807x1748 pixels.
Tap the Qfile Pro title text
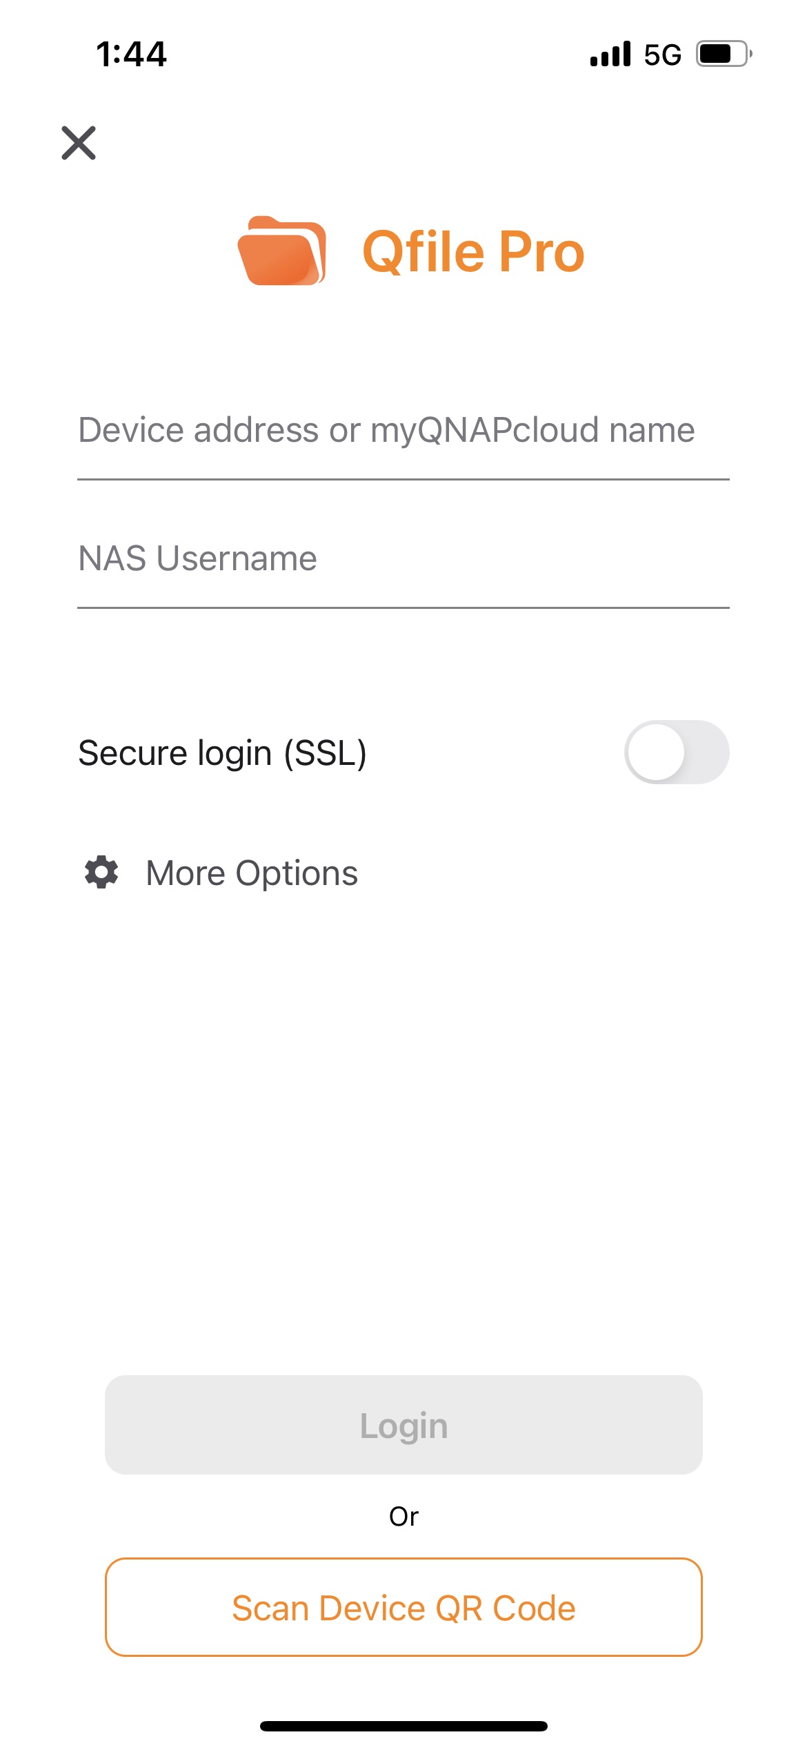(473, 252)
